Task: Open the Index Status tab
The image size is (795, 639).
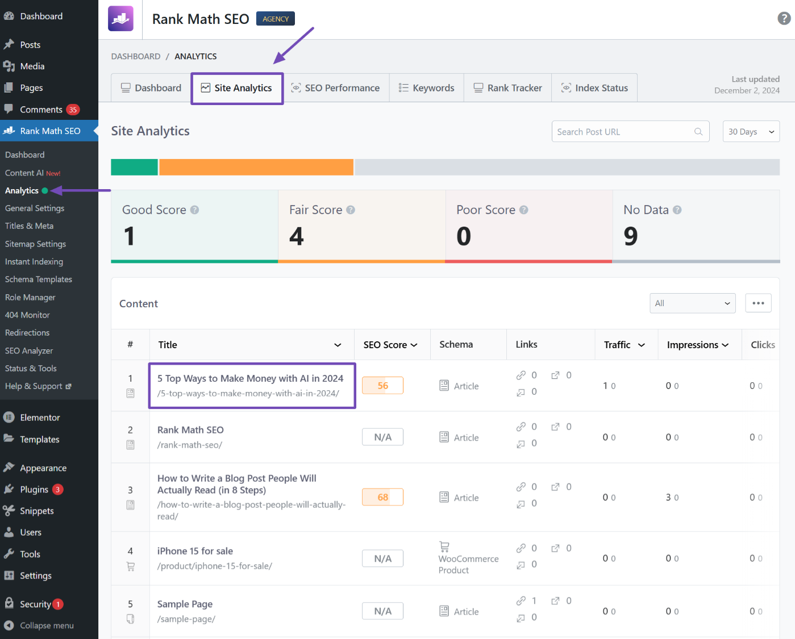Action: click(594, 87)
